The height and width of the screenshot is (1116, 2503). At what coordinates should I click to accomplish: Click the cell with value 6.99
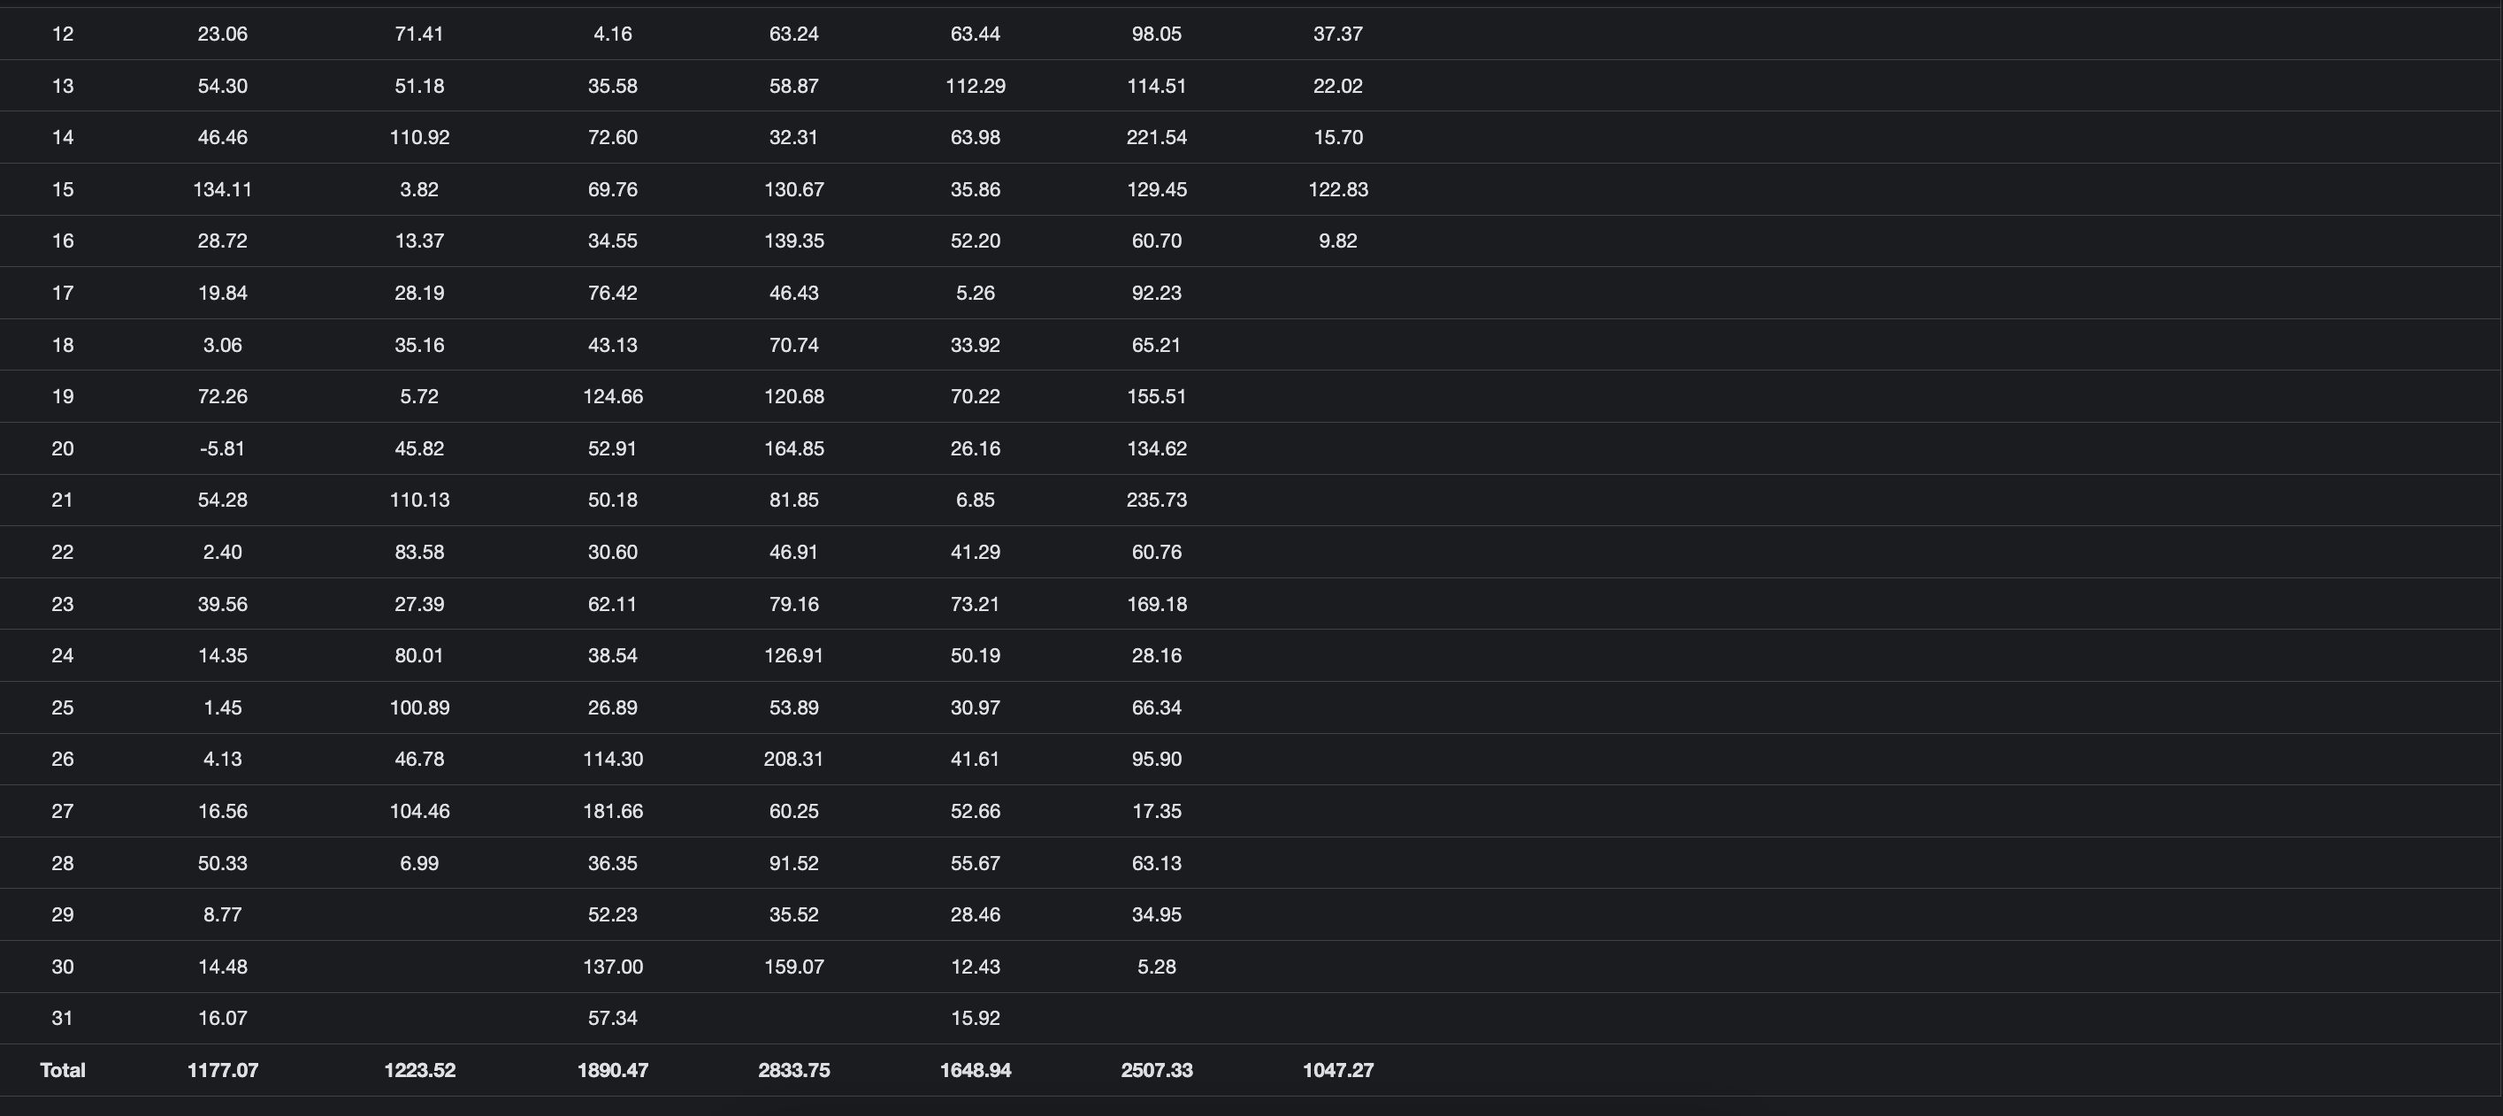(x=420, y=863)
